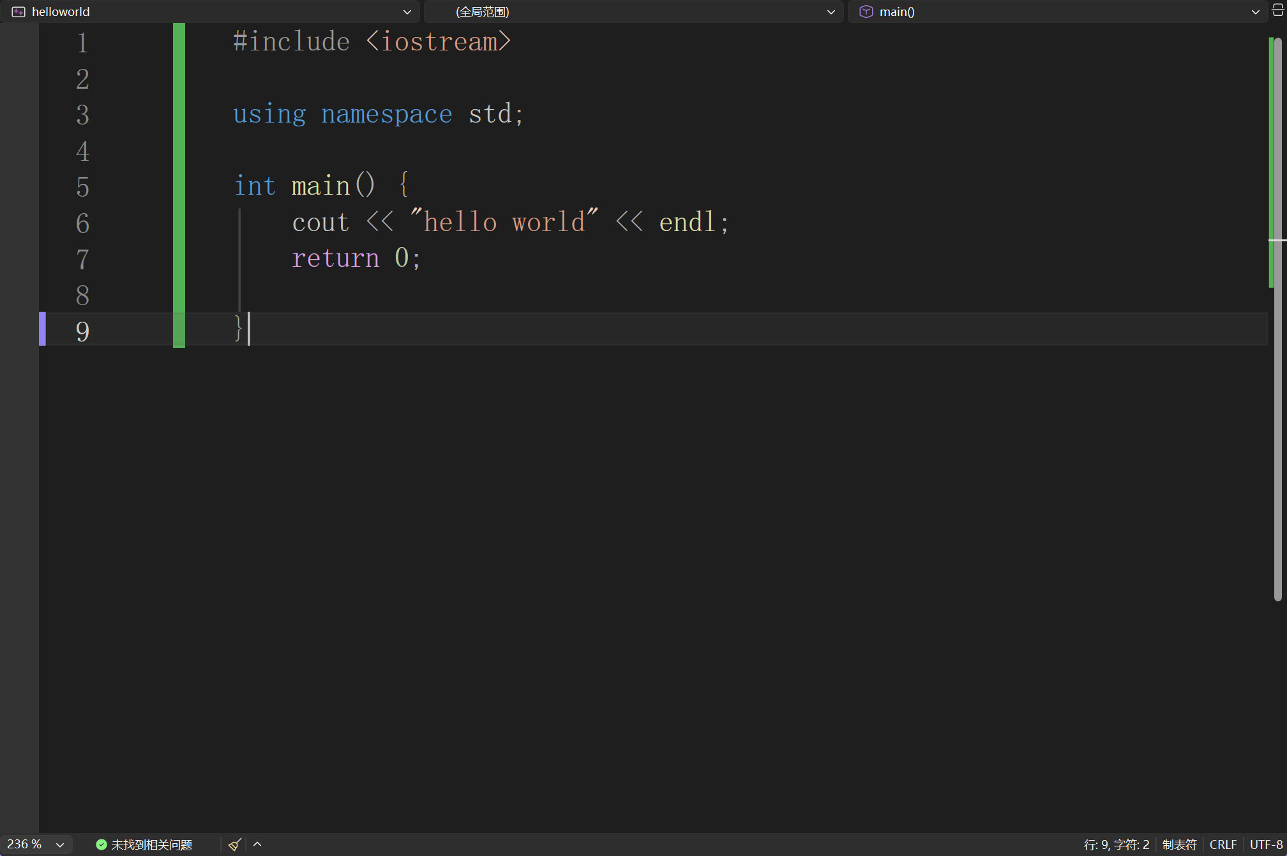The height and width of the screenshot is (856, 1287).
Task: Click the return keyword
Action: pyautogui.click(x=335, y=258)
